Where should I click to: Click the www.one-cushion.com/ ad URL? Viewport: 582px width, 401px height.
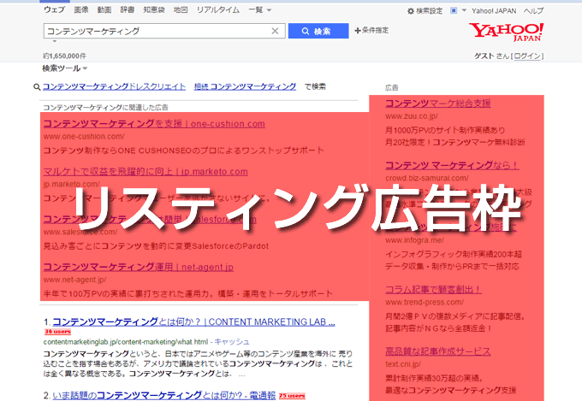(x=84, y=137)
